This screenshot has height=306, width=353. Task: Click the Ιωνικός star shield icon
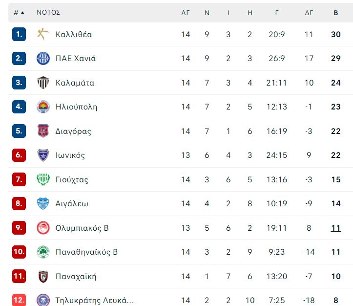point(43,155)
